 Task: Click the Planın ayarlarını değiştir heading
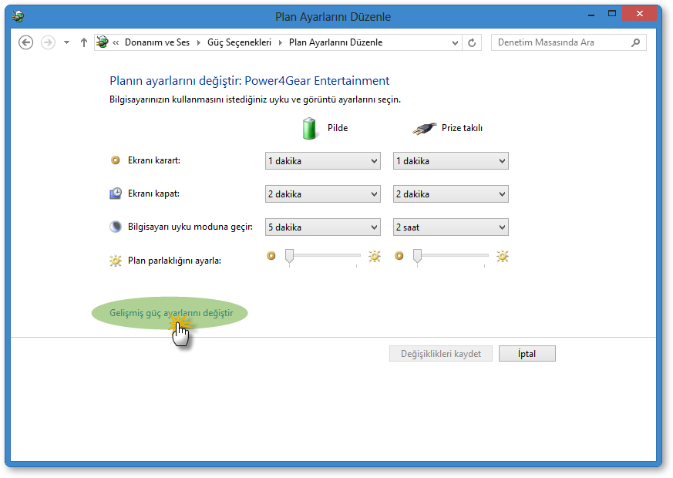249,81
